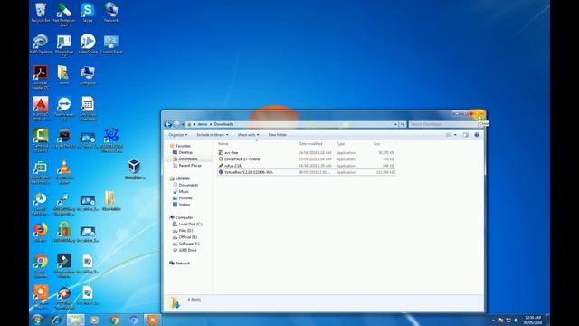Image resolution: width=579 pixels, height=326 pixels.
Task: Refresh the Downloads folder address bar
Action: click(x=403, y=124)
